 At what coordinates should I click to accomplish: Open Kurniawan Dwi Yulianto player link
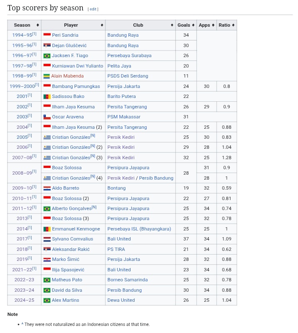(78, 66)
